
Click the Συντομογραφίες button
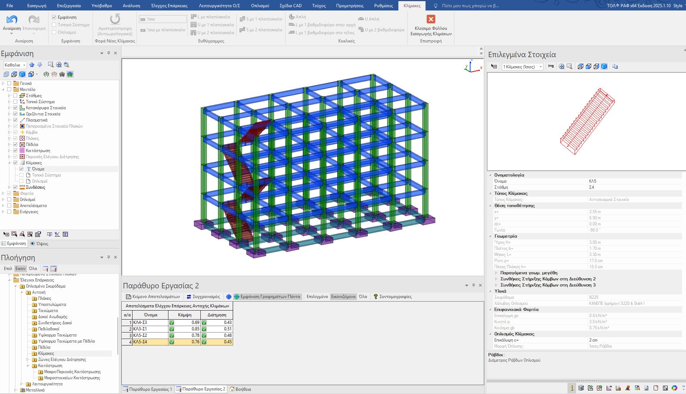pos(392,297)
